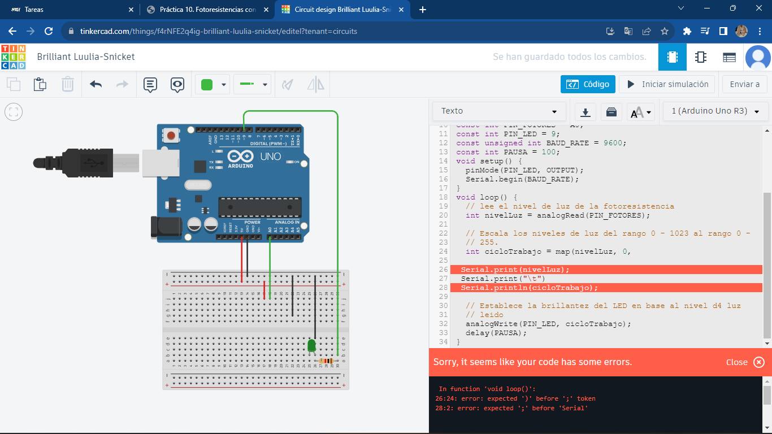Click the green wire color swatch

207,85
